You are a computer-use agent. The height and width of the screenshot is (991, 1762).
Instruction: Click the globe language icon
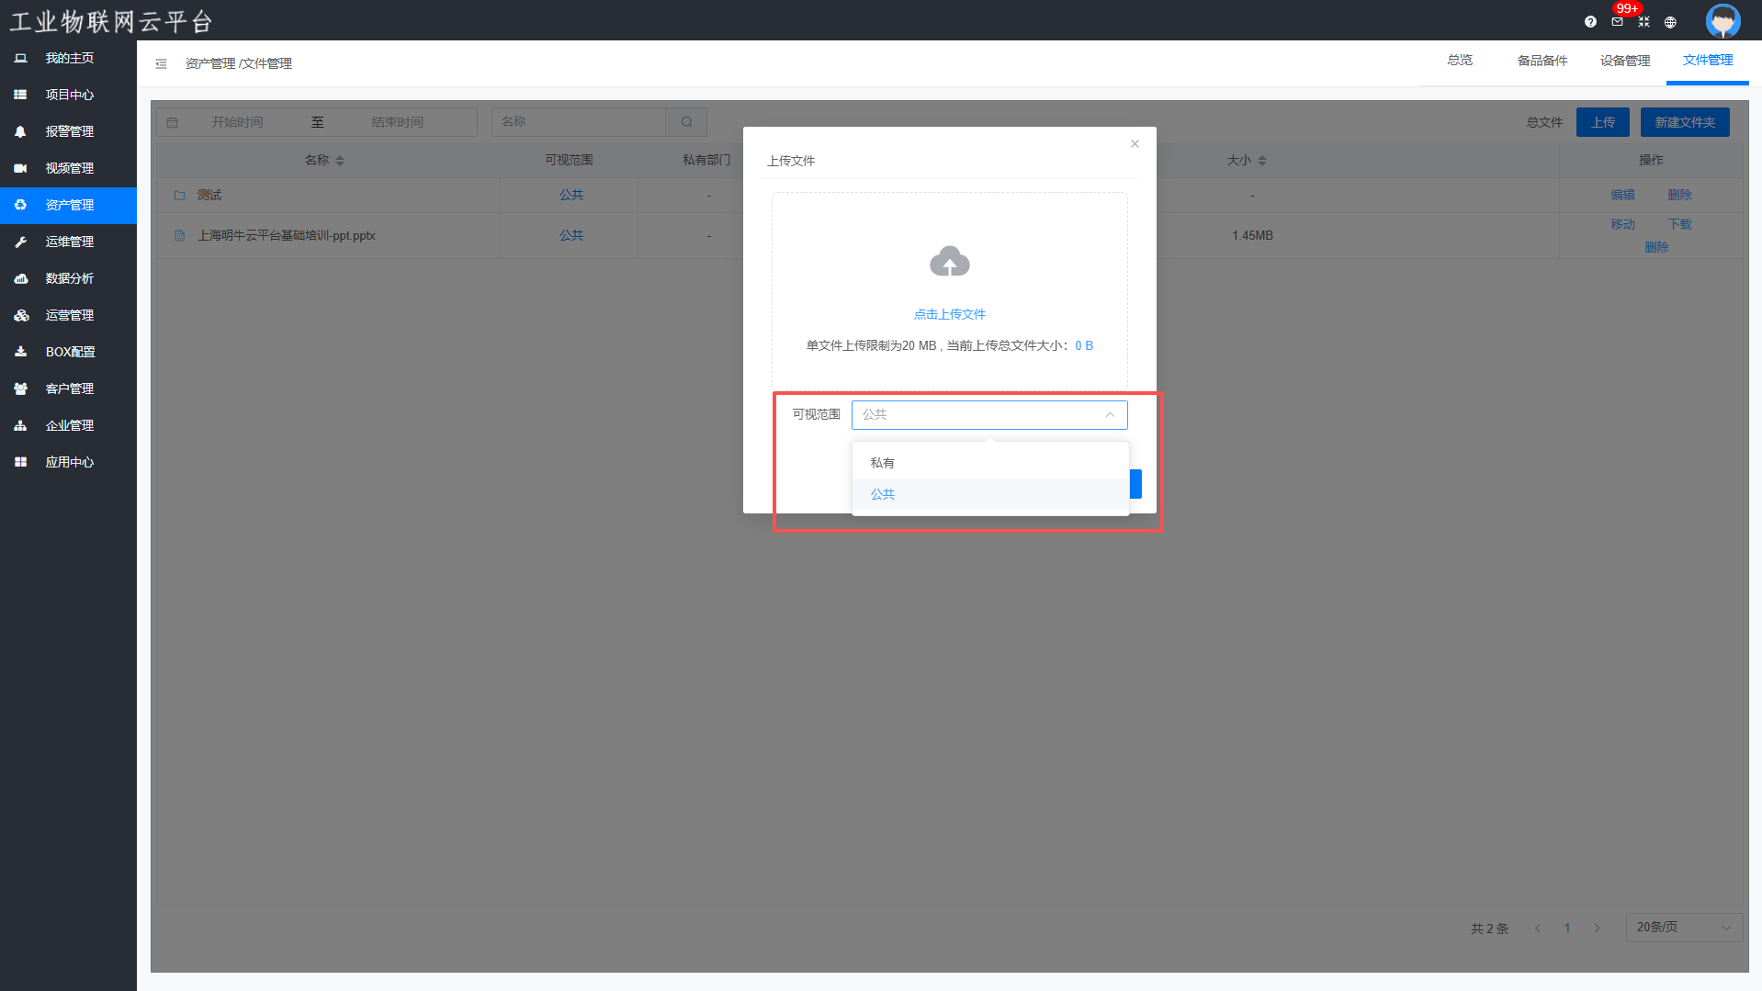1670,22
